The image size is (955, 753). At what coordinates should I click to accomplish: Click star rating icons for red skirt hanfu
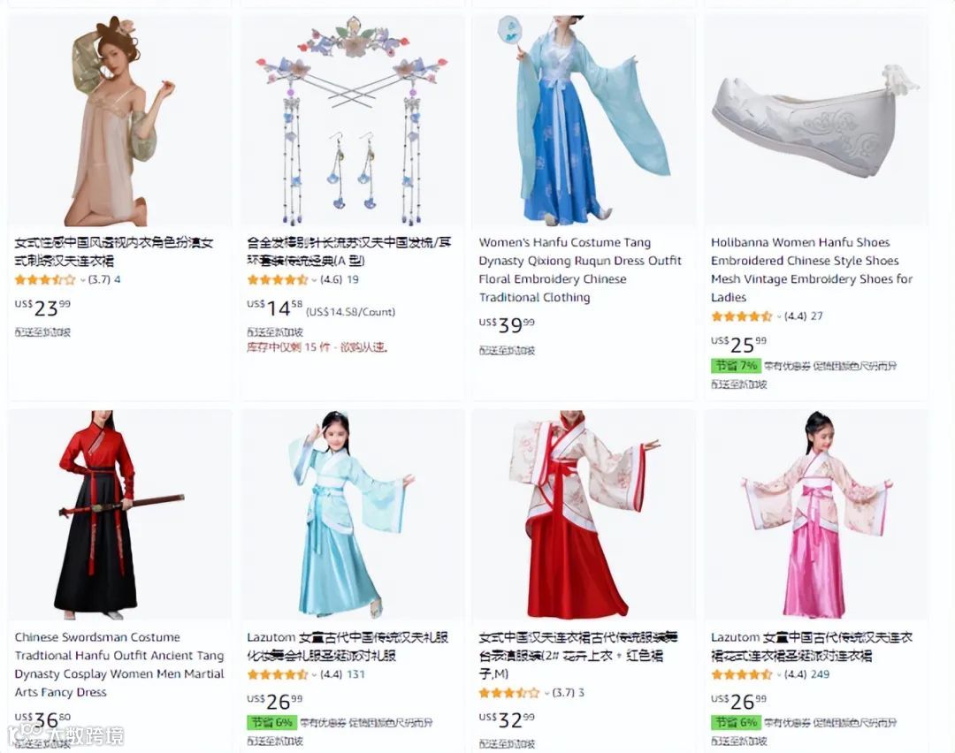click(x=509, y=693)
